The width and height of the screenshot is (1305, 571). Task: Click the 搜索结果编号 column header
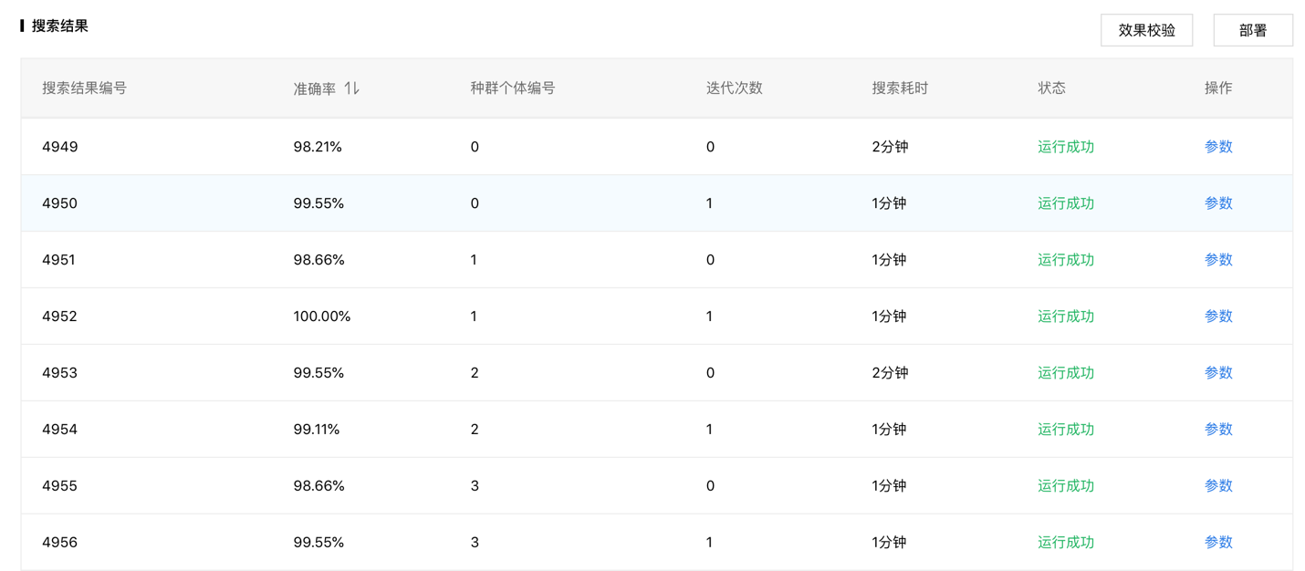click(x=84, y=88)
